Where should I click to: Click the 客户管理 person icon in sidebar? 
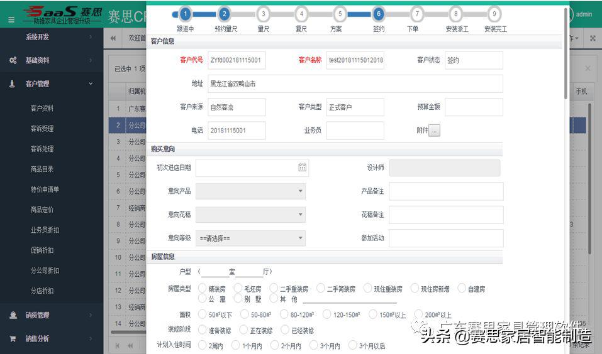(12, 83)
